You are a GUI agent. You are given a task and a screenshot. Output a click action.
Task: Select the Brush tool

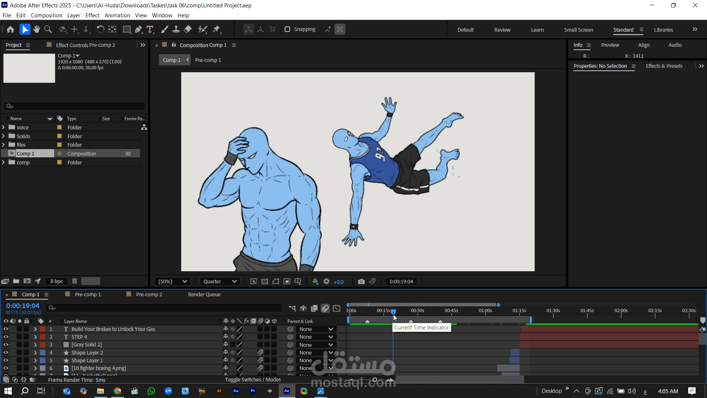click(165, 29)
